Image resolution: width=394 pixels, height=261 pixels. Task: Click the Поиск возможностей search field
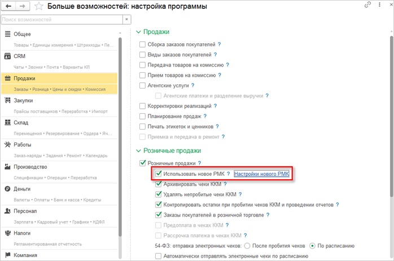coord(62,19)
